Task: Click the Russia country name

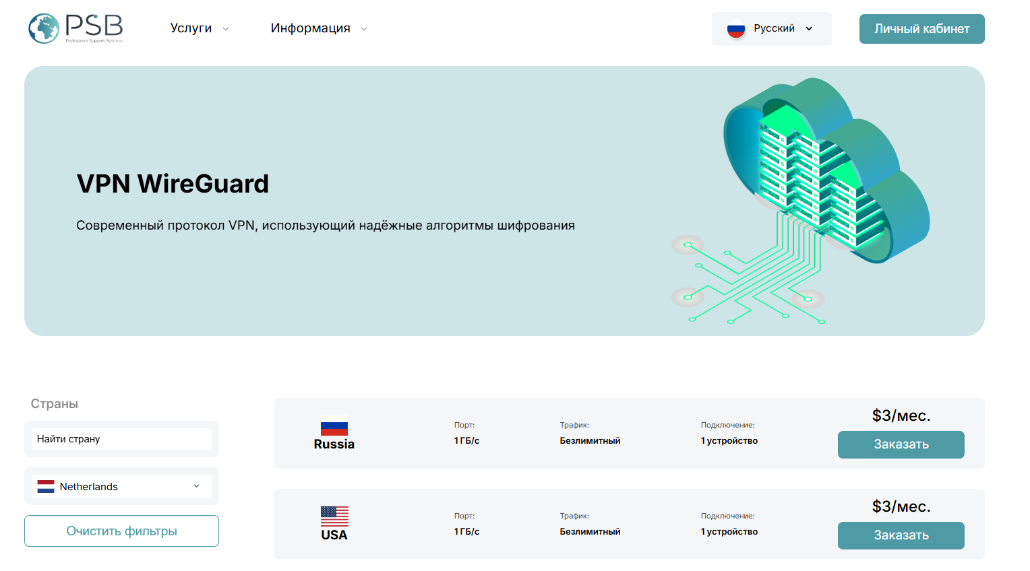Action: tap(334, 444)
